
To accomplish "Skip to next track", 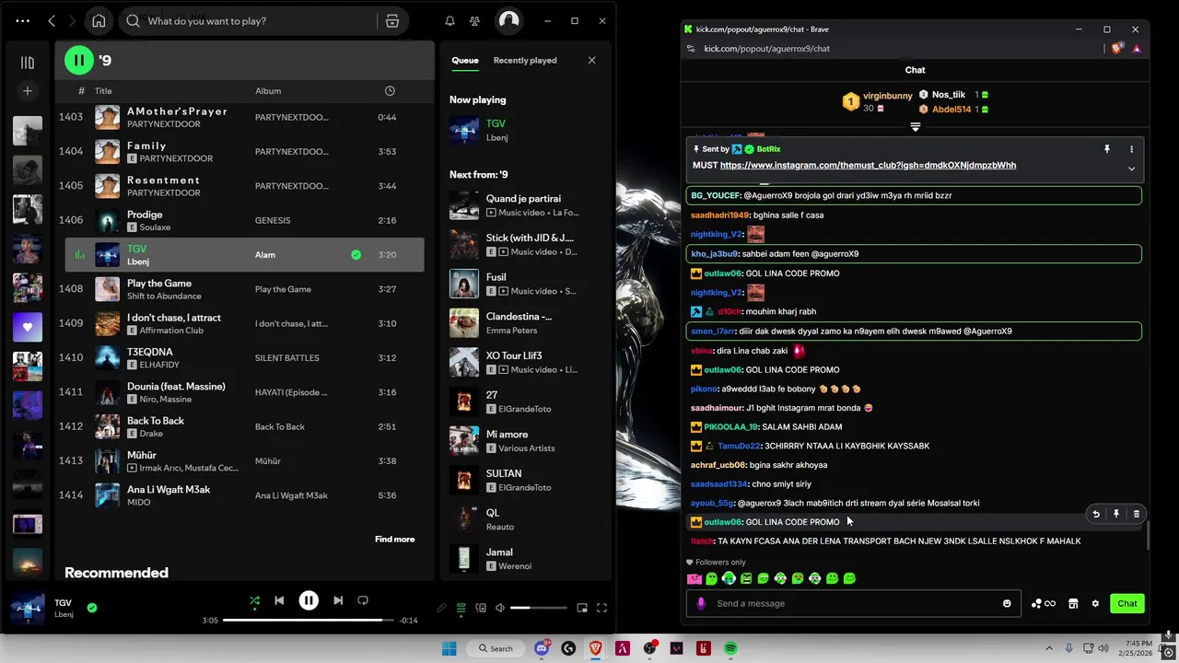I will pos(338,600).
